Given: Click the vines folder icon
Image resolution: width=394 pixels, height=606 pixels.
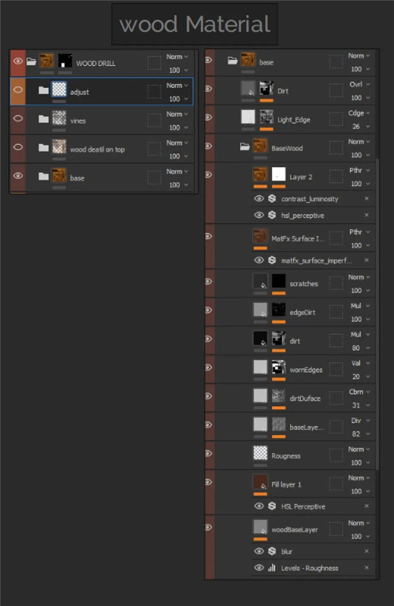Looking at the screenshot, I should (x=43, y=119).
